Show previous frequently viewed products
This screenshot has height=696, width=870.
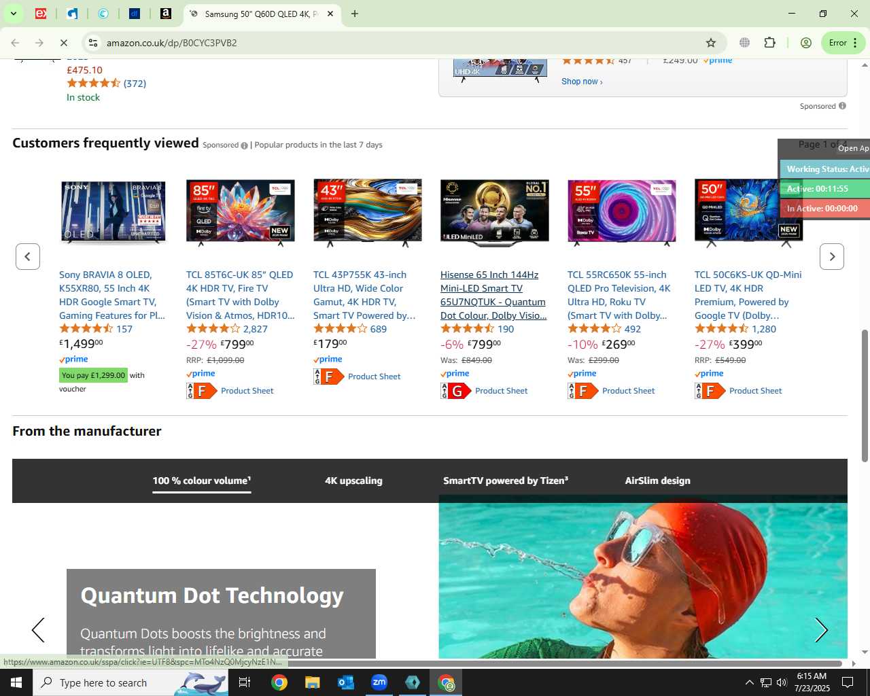(x=28, y=256)
